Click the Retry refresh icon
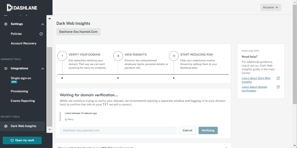This screenshot has height=148, width=297. pos(66,119)
